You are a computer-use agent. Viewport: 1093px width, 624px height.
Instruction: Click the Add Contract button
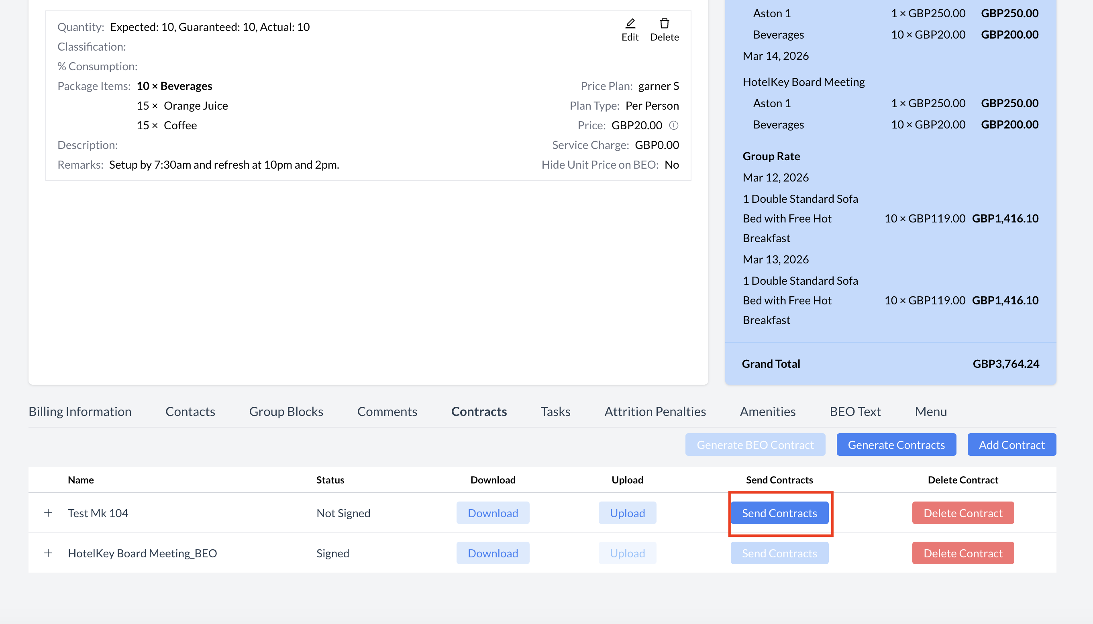(x=1011, y=445)
